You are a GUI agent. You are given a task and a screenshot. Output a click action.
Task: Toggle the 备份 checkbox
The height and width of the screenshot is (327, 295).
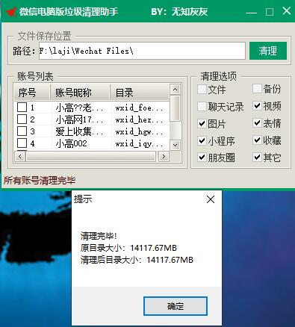257,89
